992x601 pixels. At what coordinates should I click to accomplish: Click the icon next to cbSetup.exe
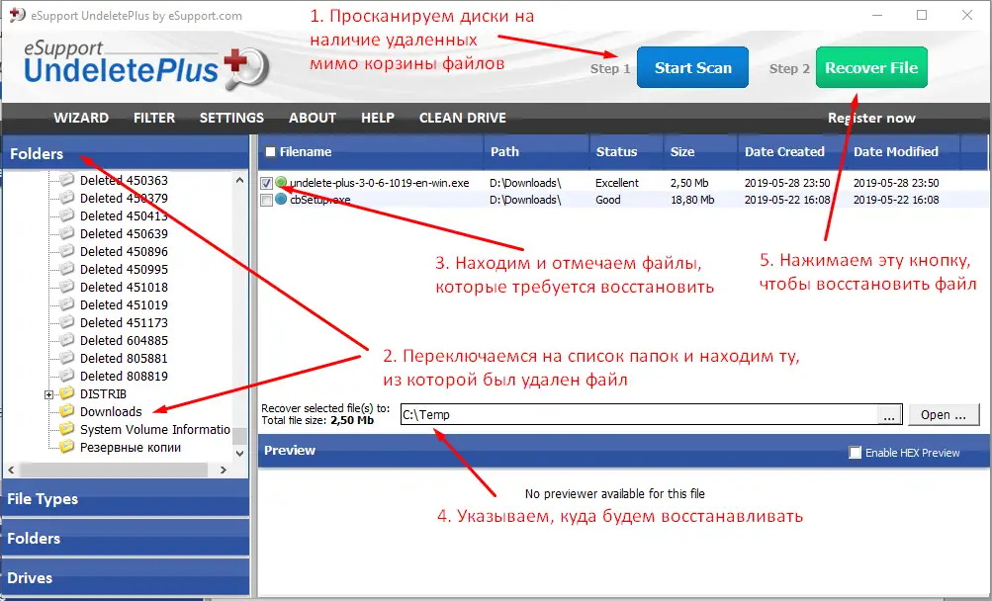tap(280, 199)
